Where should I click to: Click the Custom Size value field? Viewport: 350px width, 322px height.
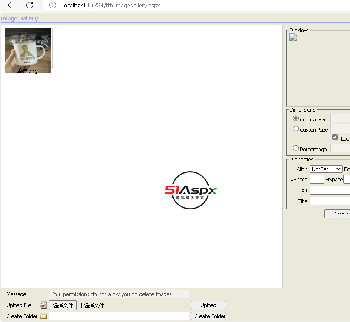[x=340, y=128]
